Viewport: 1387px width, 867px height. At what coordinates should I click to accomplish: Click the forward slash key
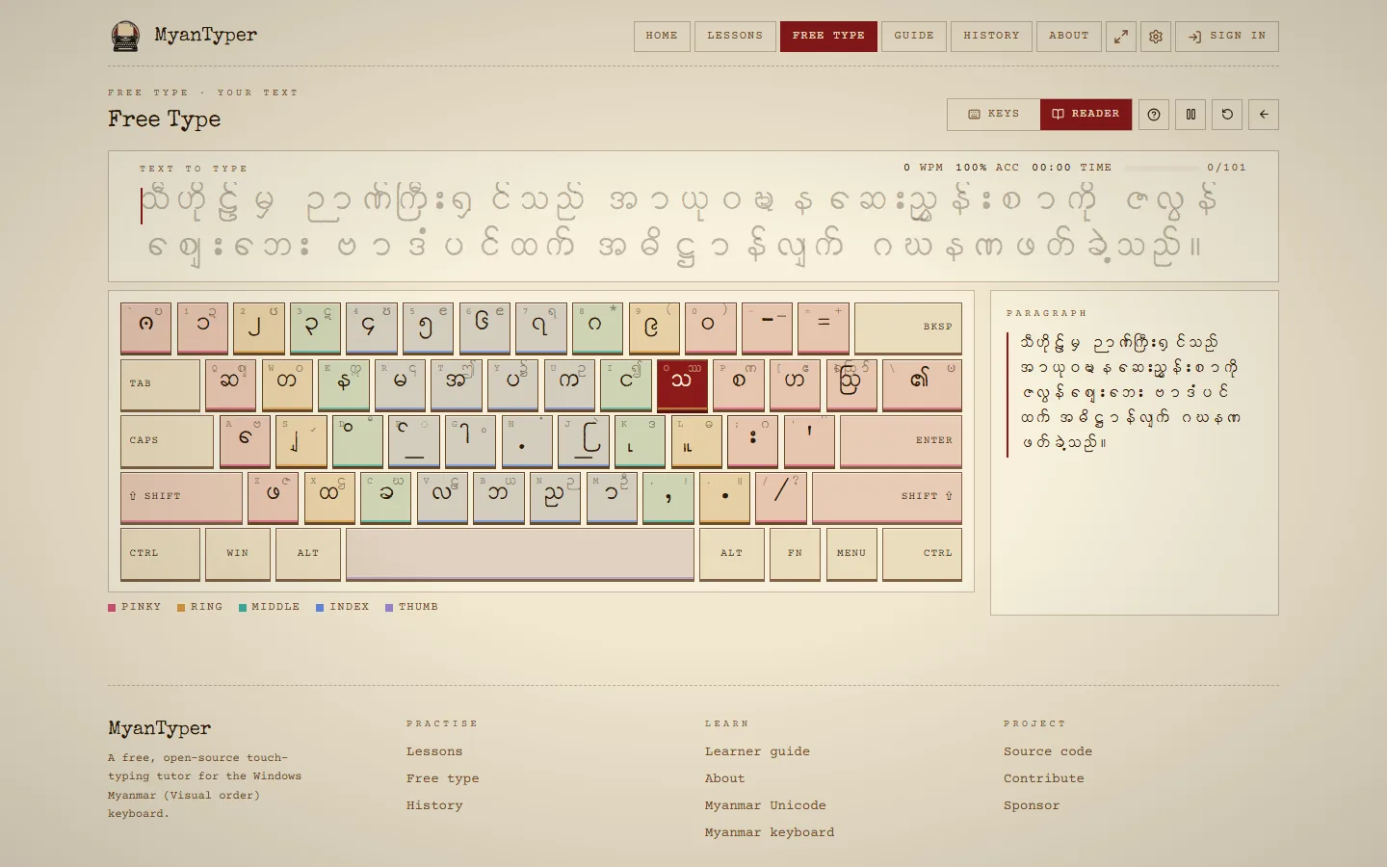[781, 498]
